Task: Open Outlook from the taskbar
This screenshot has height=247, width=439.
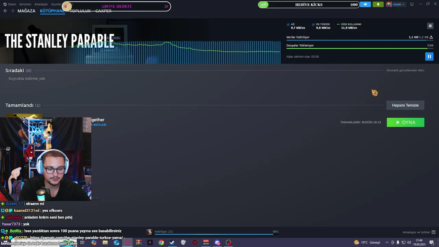Action: coord(116,243)
